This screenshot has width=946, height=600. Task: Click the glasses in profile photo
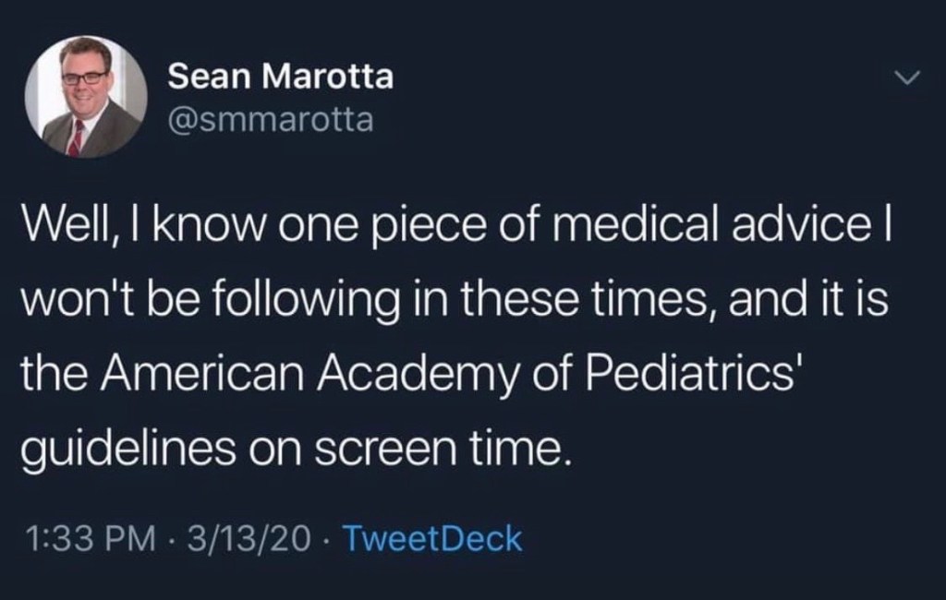85,77
